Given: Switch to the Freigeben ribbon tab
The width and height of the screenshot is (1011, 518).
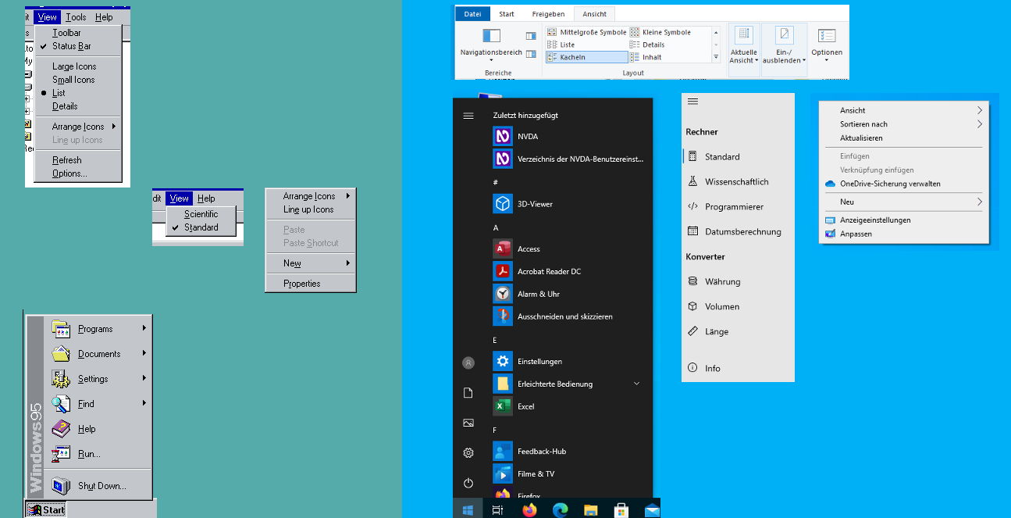Looking at the screenshot, I should point(548,14).
